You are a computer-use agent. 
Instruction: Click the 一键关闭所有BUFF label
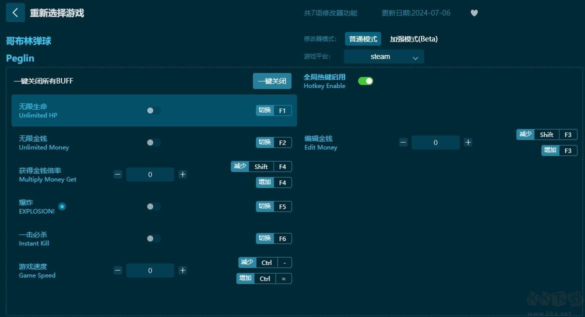[x=44, y=81]
